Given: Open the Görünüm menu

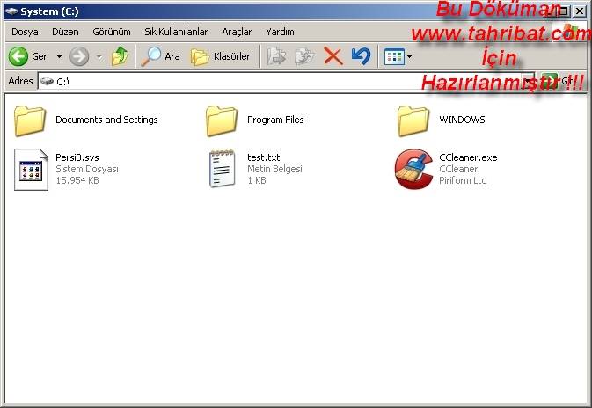Looking at the screenshot, I should pyautogui.click(x=112, y=32).
